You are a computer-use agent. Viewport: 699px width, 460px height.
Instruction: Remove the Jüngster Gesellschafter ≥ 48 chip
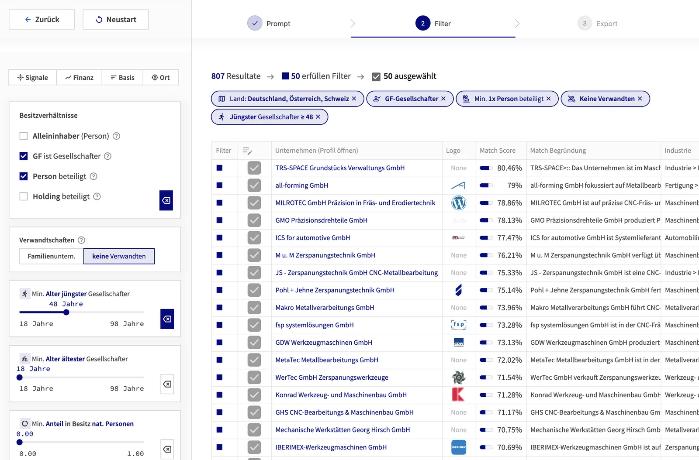318,117
